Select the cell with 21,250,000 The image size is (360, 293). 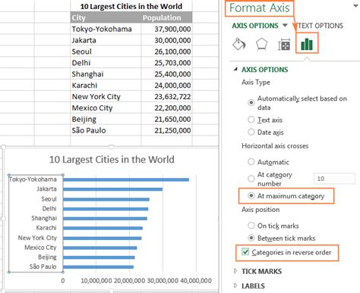point(166,130)
